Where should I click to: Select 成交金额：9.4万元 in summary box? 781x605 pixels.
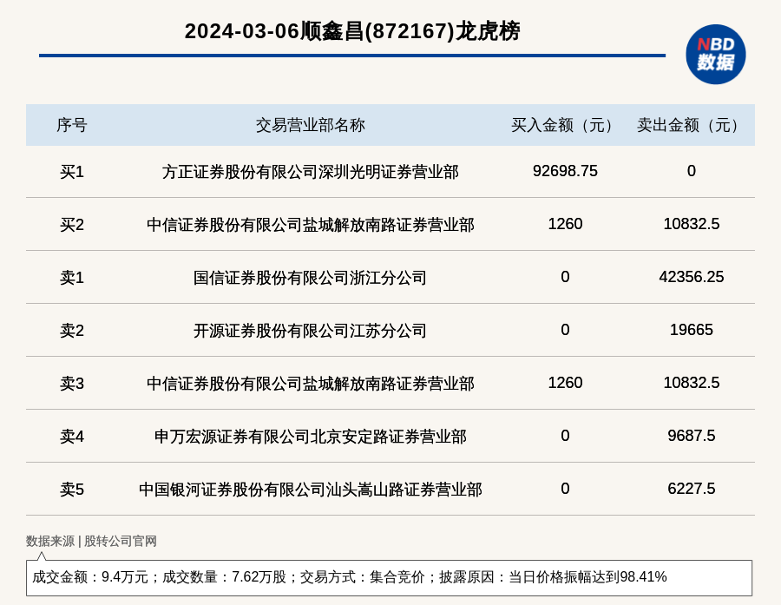point(90,577)
